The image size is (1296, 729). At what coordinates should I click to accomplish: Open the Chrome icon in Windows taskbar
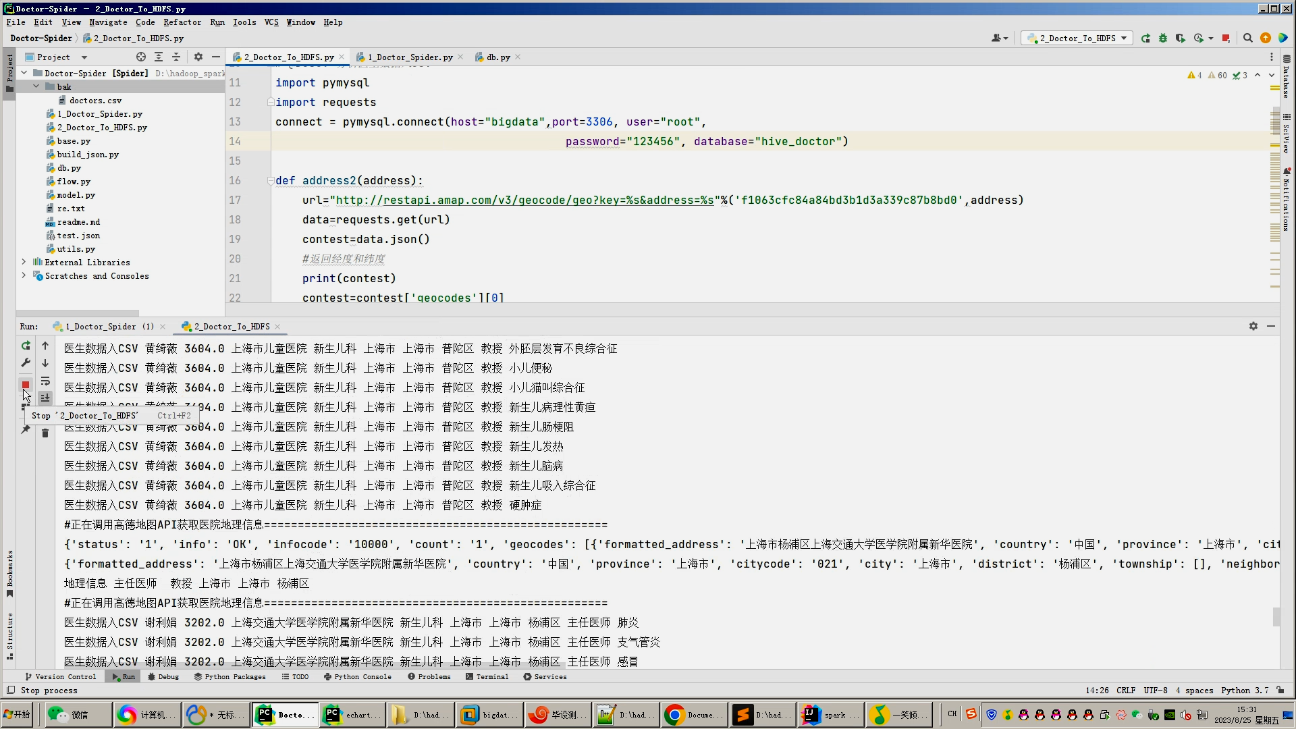pos(674,715)
